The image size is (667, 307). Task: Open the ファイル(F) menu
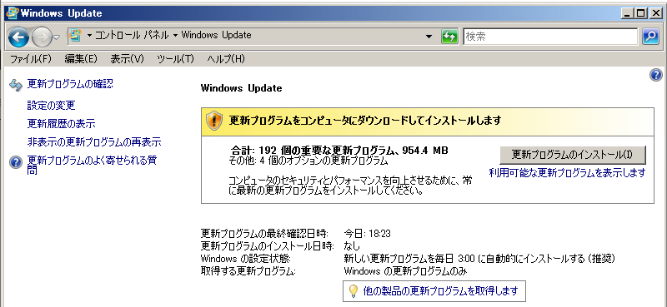(31, 59)
